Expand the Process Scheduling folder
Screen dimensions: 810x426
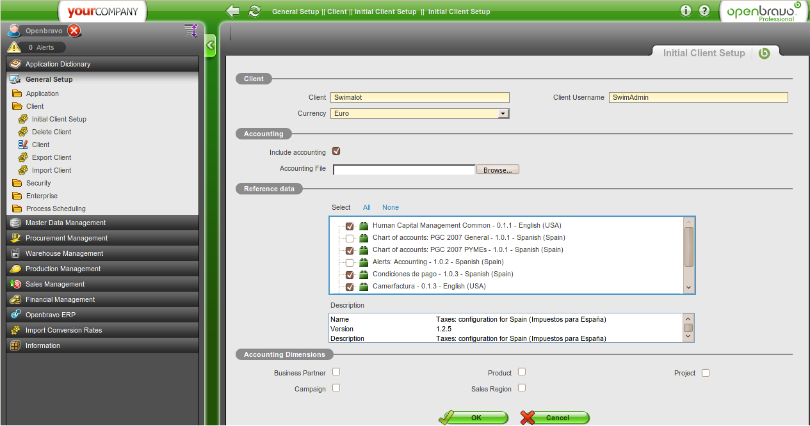[17, 209]
